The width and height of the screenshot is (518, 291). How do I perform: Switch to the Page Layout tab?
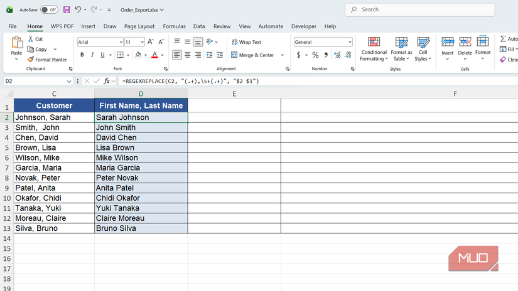(x=139, y=26)
